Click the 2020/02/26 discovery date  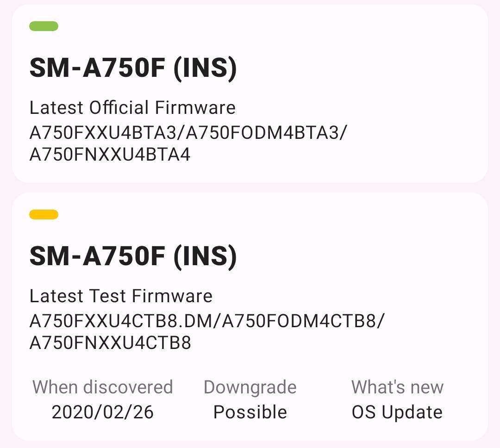[102, 412]
